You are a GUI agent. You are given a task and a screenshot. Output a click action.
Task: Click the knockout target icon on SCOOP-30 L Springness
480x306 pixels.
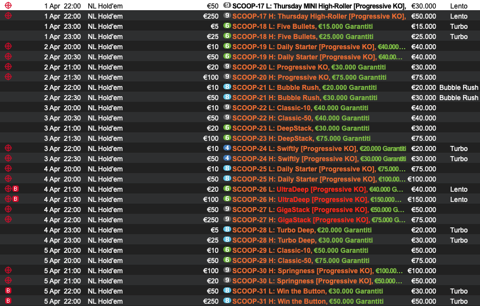9,281
